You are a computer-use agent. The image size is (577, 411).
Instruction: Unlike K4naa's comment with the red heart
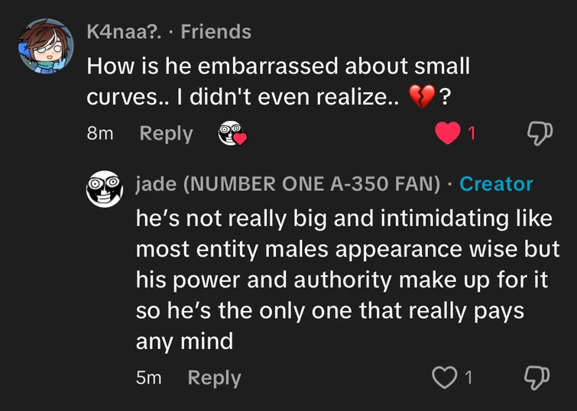click(446, 133)
